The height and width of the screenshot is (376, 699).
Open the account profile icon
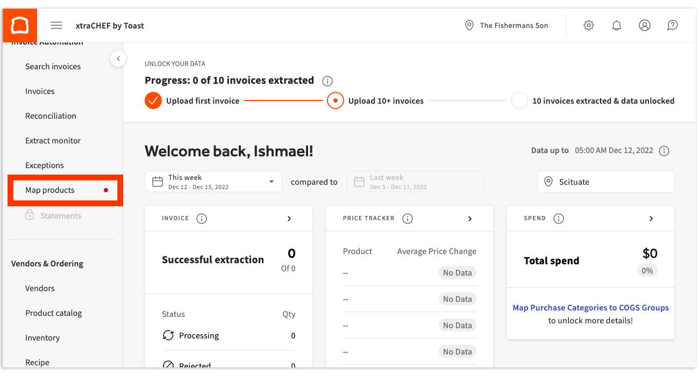pos(645,25)
